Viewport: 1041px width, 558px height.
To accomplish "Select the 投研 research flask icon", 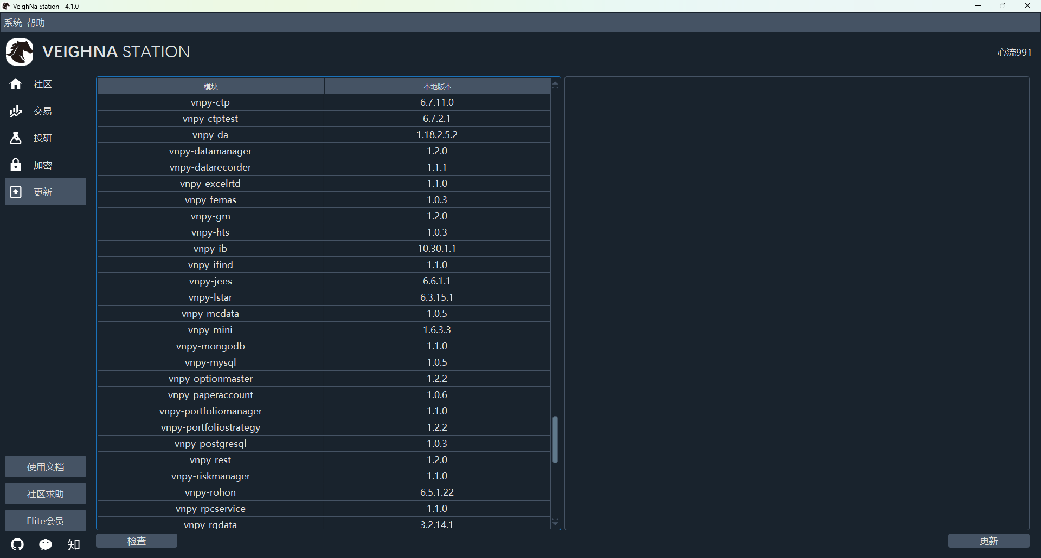I will click(x=16, y=138).
